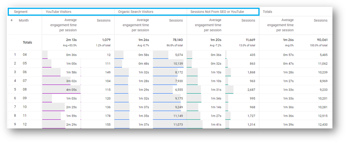The height and width of the screenshot is (142, 346).
Task: Click the Organic Search Visitors segment header
Action: pyautogui.click(x=136, y=12)
